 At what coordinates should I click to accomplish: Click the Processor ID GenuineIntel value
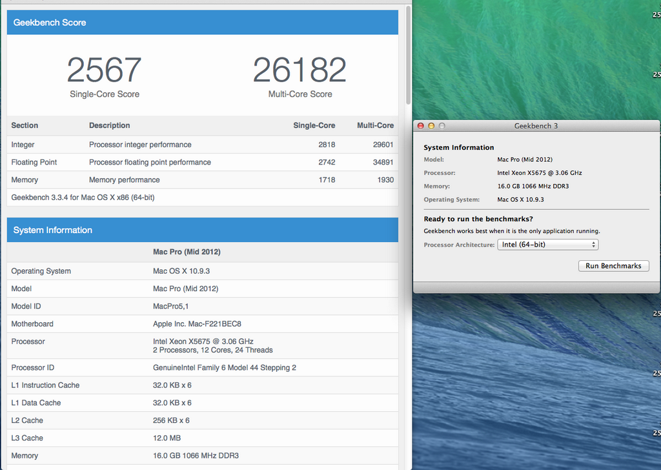pos(224,367)
